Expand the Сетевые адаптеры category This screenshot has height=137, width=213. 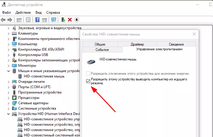coord(8,103)
